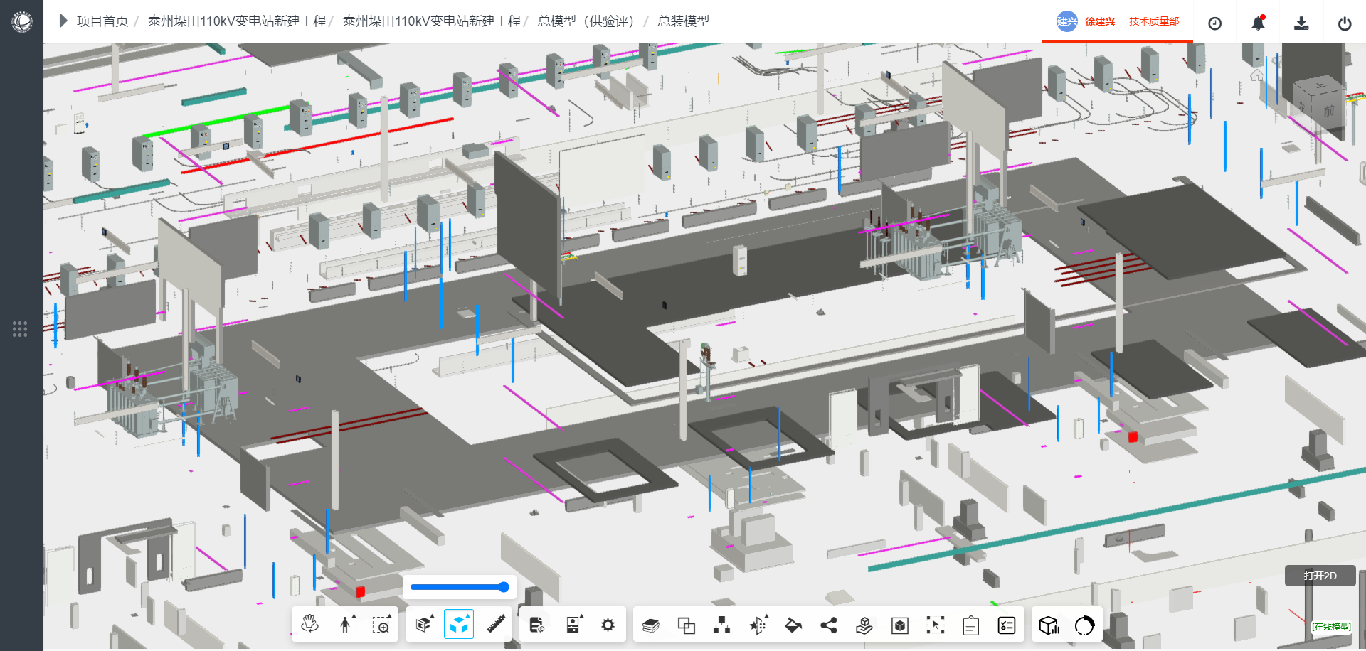Activate the ruler measurement tool
This screenshot has width=1366, height=651.
tap(496, 625)
